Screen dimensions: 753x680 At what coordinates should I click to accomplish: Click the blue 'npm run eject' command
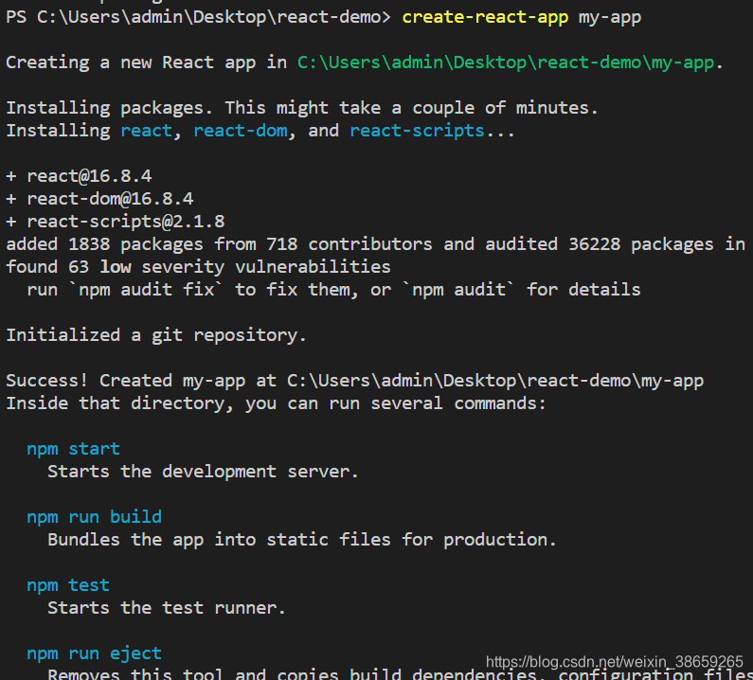(94, 653)
